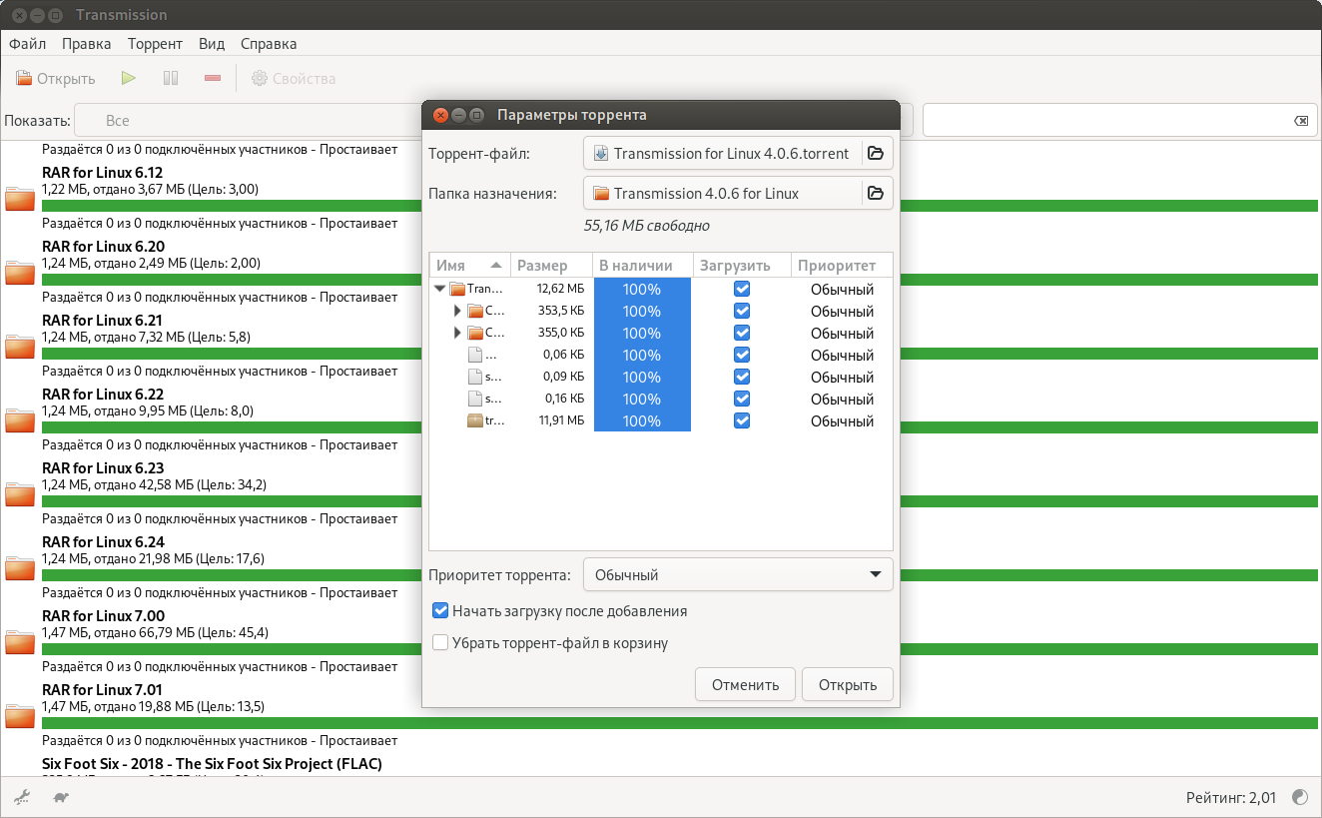Toggle turtle speed limit mode icon
The height and width of the screenshot is (818, 1322).
tap(61, 797)
